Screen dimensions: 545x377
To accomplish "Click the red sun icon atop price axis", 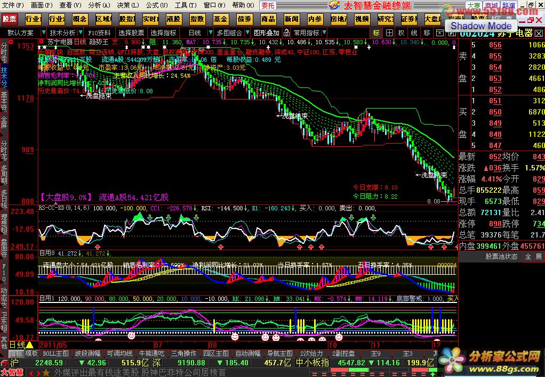I will point(11,42).
